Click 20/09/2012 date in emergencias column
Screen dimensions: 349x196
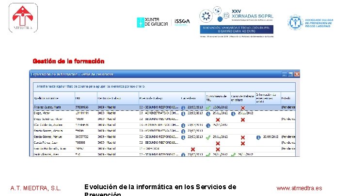[270, 136]
